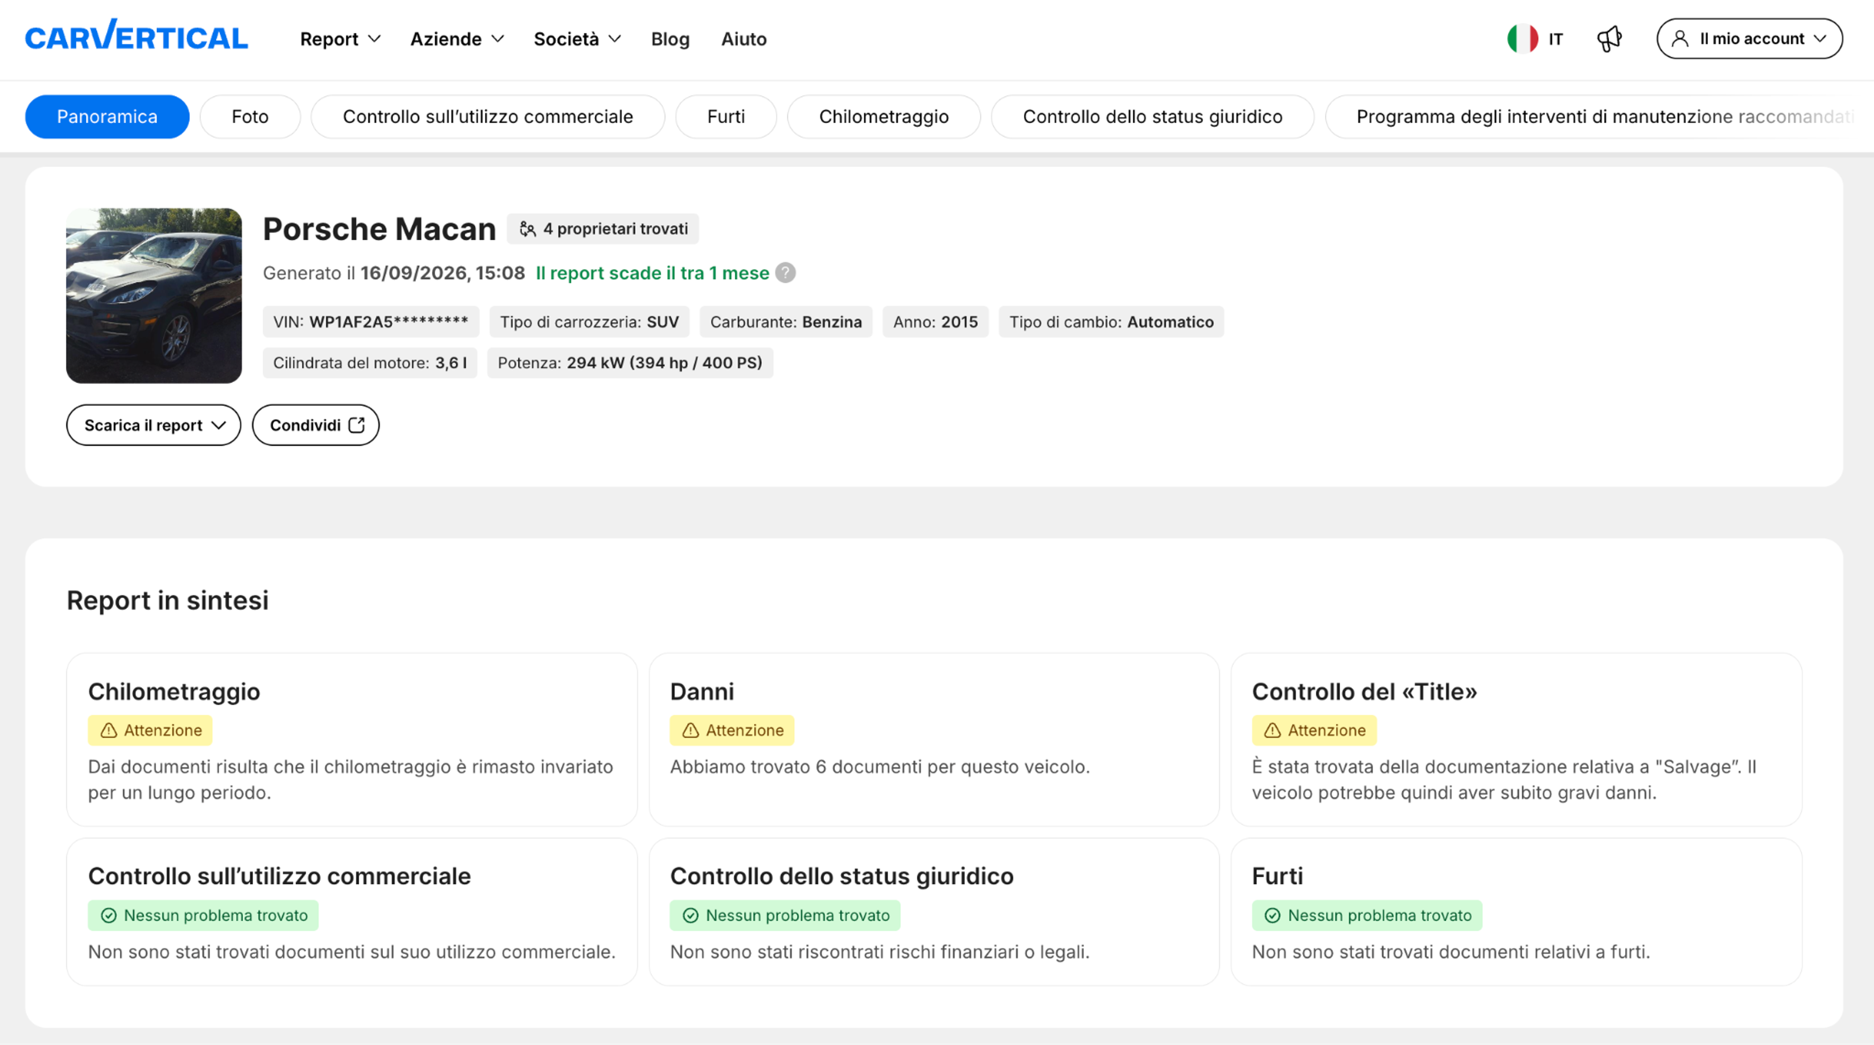
Task: Open the megaphone announcements icon
Action: [1609, 39]
